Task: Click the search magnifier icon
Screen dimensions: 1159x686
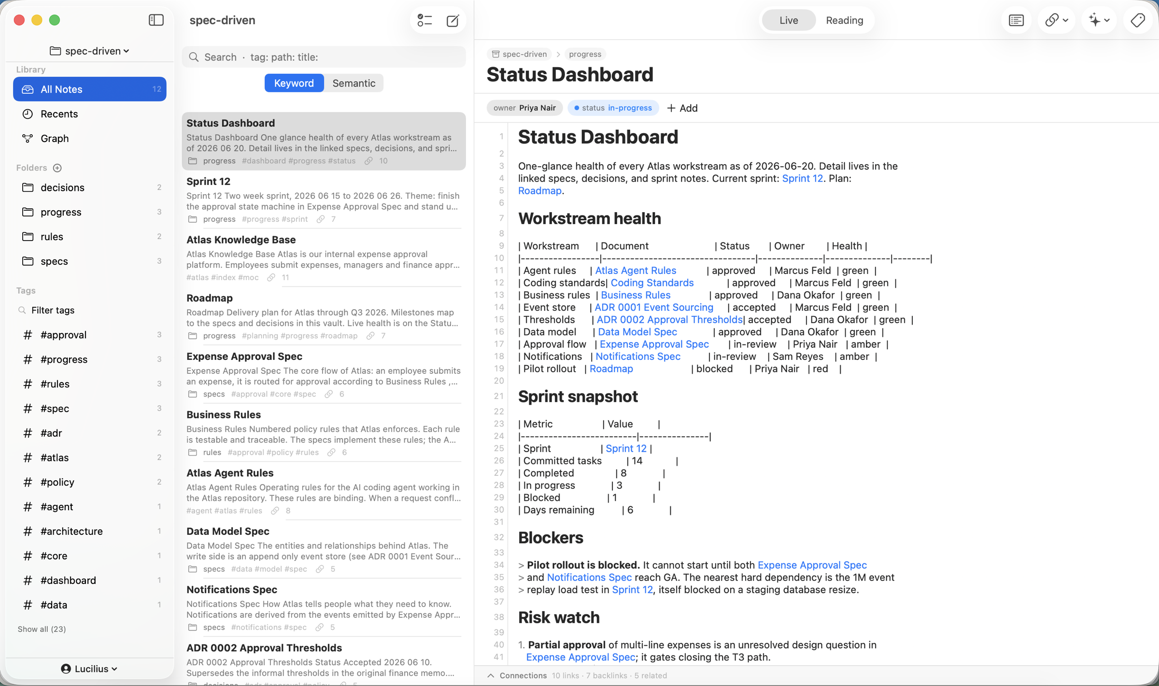Action: click(x=194, y=57)
